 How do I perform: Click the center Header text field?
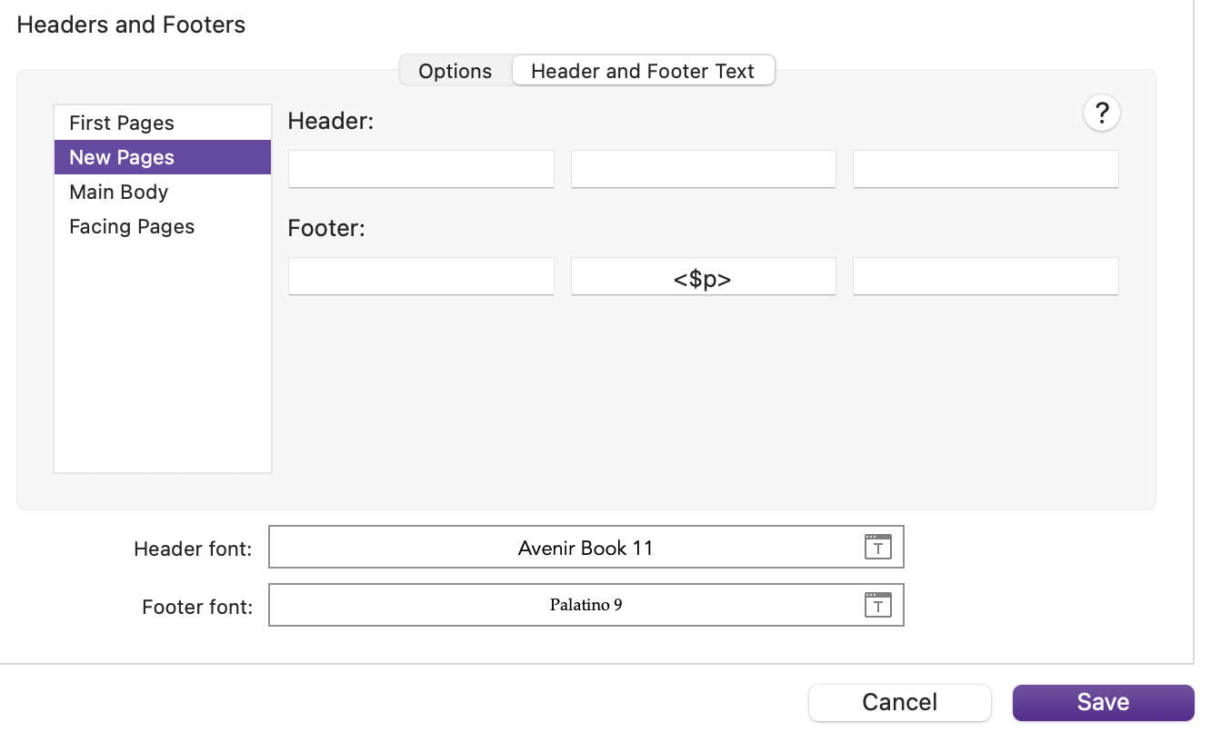pyautogui.click(x=703, y=169)
